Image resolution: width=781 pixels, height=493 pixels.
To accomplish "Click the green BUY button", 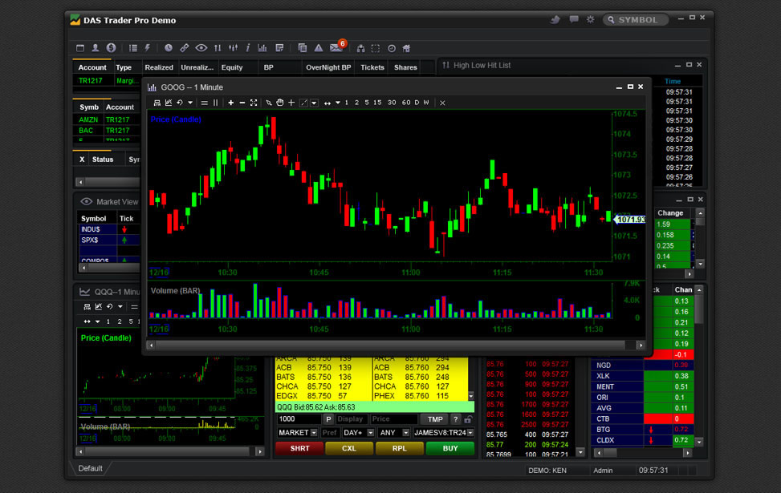I will [x=451, y=448].
